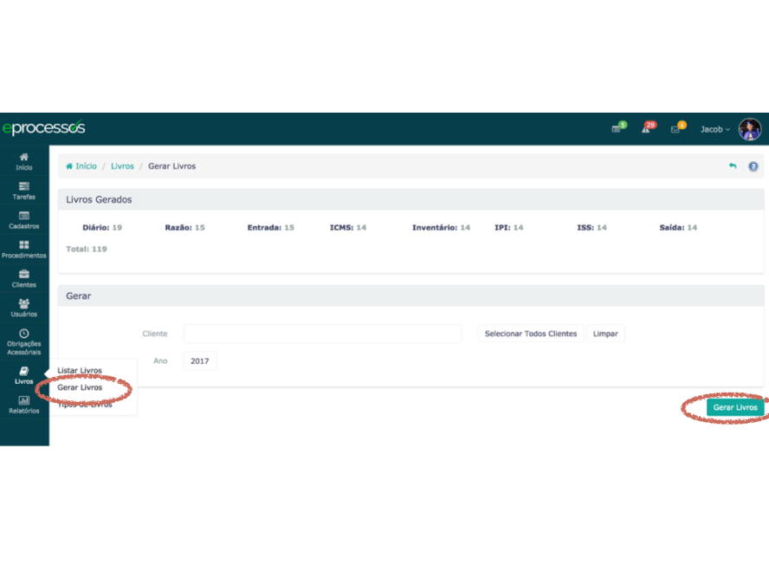Click the Obrigações Acessórias clock icon

[23, 334]
